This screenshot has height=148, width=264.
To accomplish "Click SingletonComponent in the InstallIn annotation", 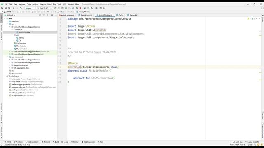I will coord(95,67).
